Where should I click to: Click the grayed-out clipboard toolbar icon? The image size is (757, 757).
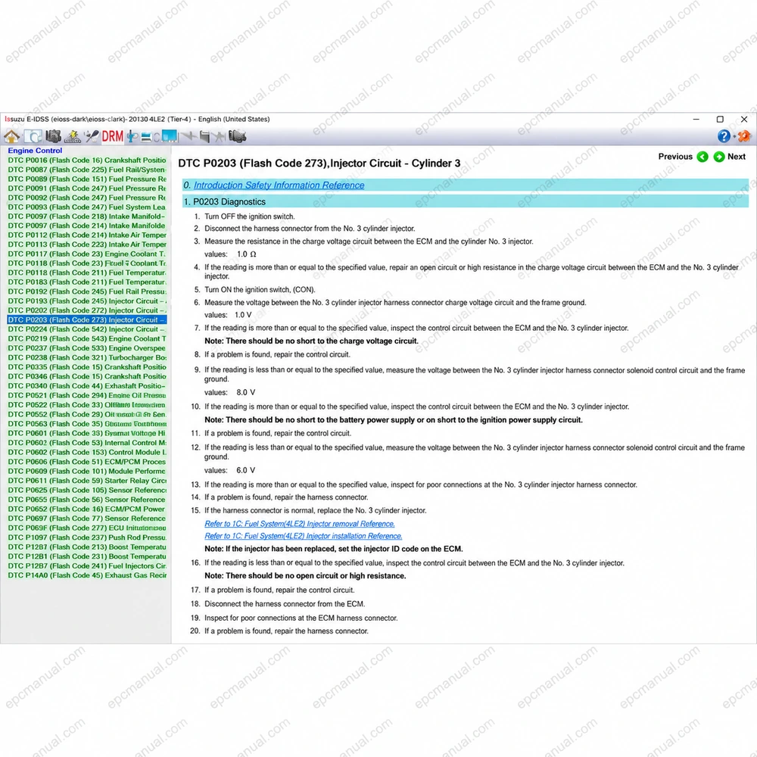tap(204, 136)
